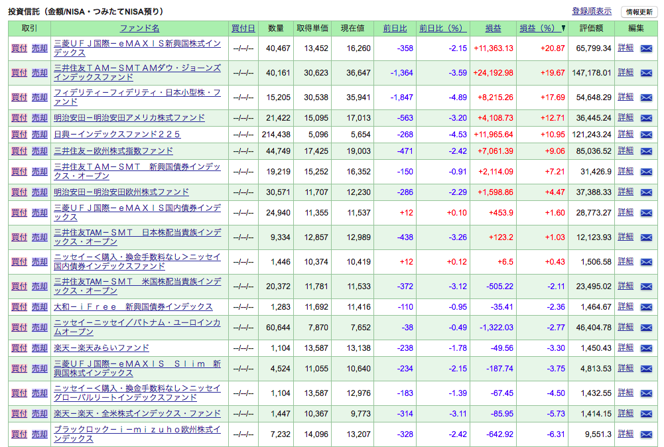The image size is (664, 447).
Task: Click mail icon for ニッセイグローバルリート row
Action: coord(646,393)
